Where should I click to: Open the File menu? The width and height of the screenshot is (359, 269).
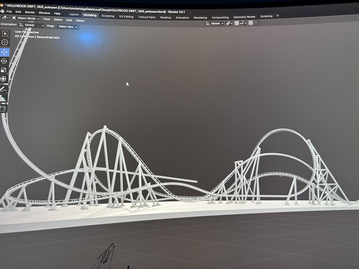pyautogui.click(x=9, y=11)
